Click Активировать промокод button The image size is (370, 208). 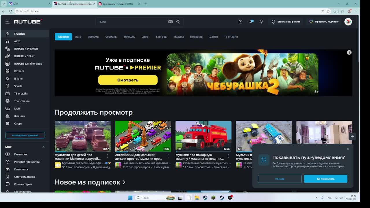(x=25, y=135)
